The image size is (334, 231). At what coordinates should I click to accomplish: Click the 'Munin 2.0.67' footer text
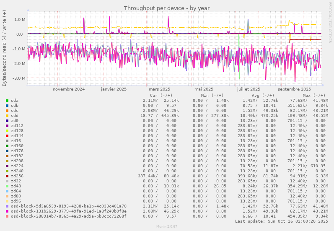point(167,227)
